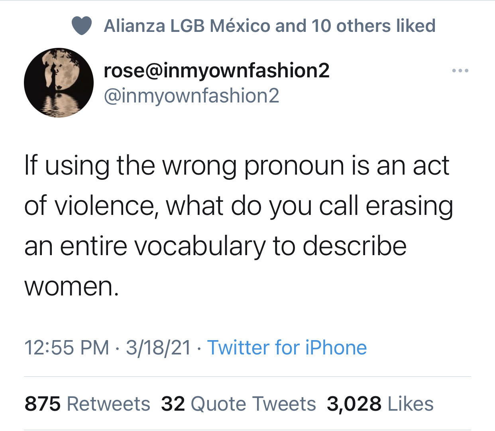This screenshot has height=431, width=495.
Task: Click the 875 retweet count number
Action: [x=43, y=404]
